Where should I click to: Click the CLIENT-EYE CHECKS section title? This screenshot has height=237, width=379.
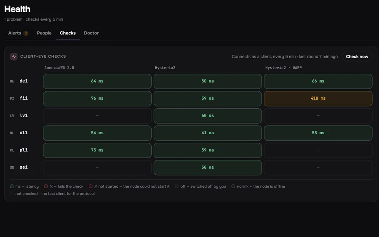(x=43, y=56)
